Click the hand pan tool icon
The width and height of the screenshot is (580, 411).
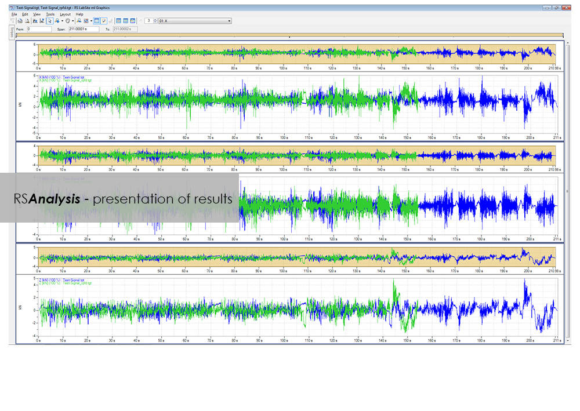[x=68, y=21]
